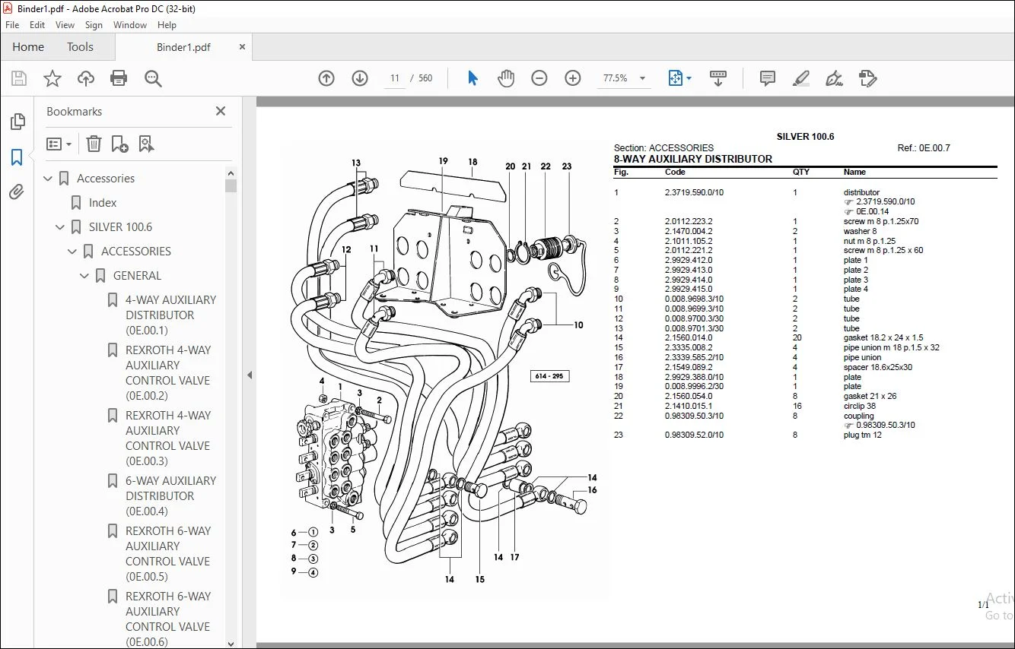The width and height of the screenshot is (1015, 649).
Task: Click part code 2.0112.223.2
Action: pyautogui.click(x=689, y=222)
